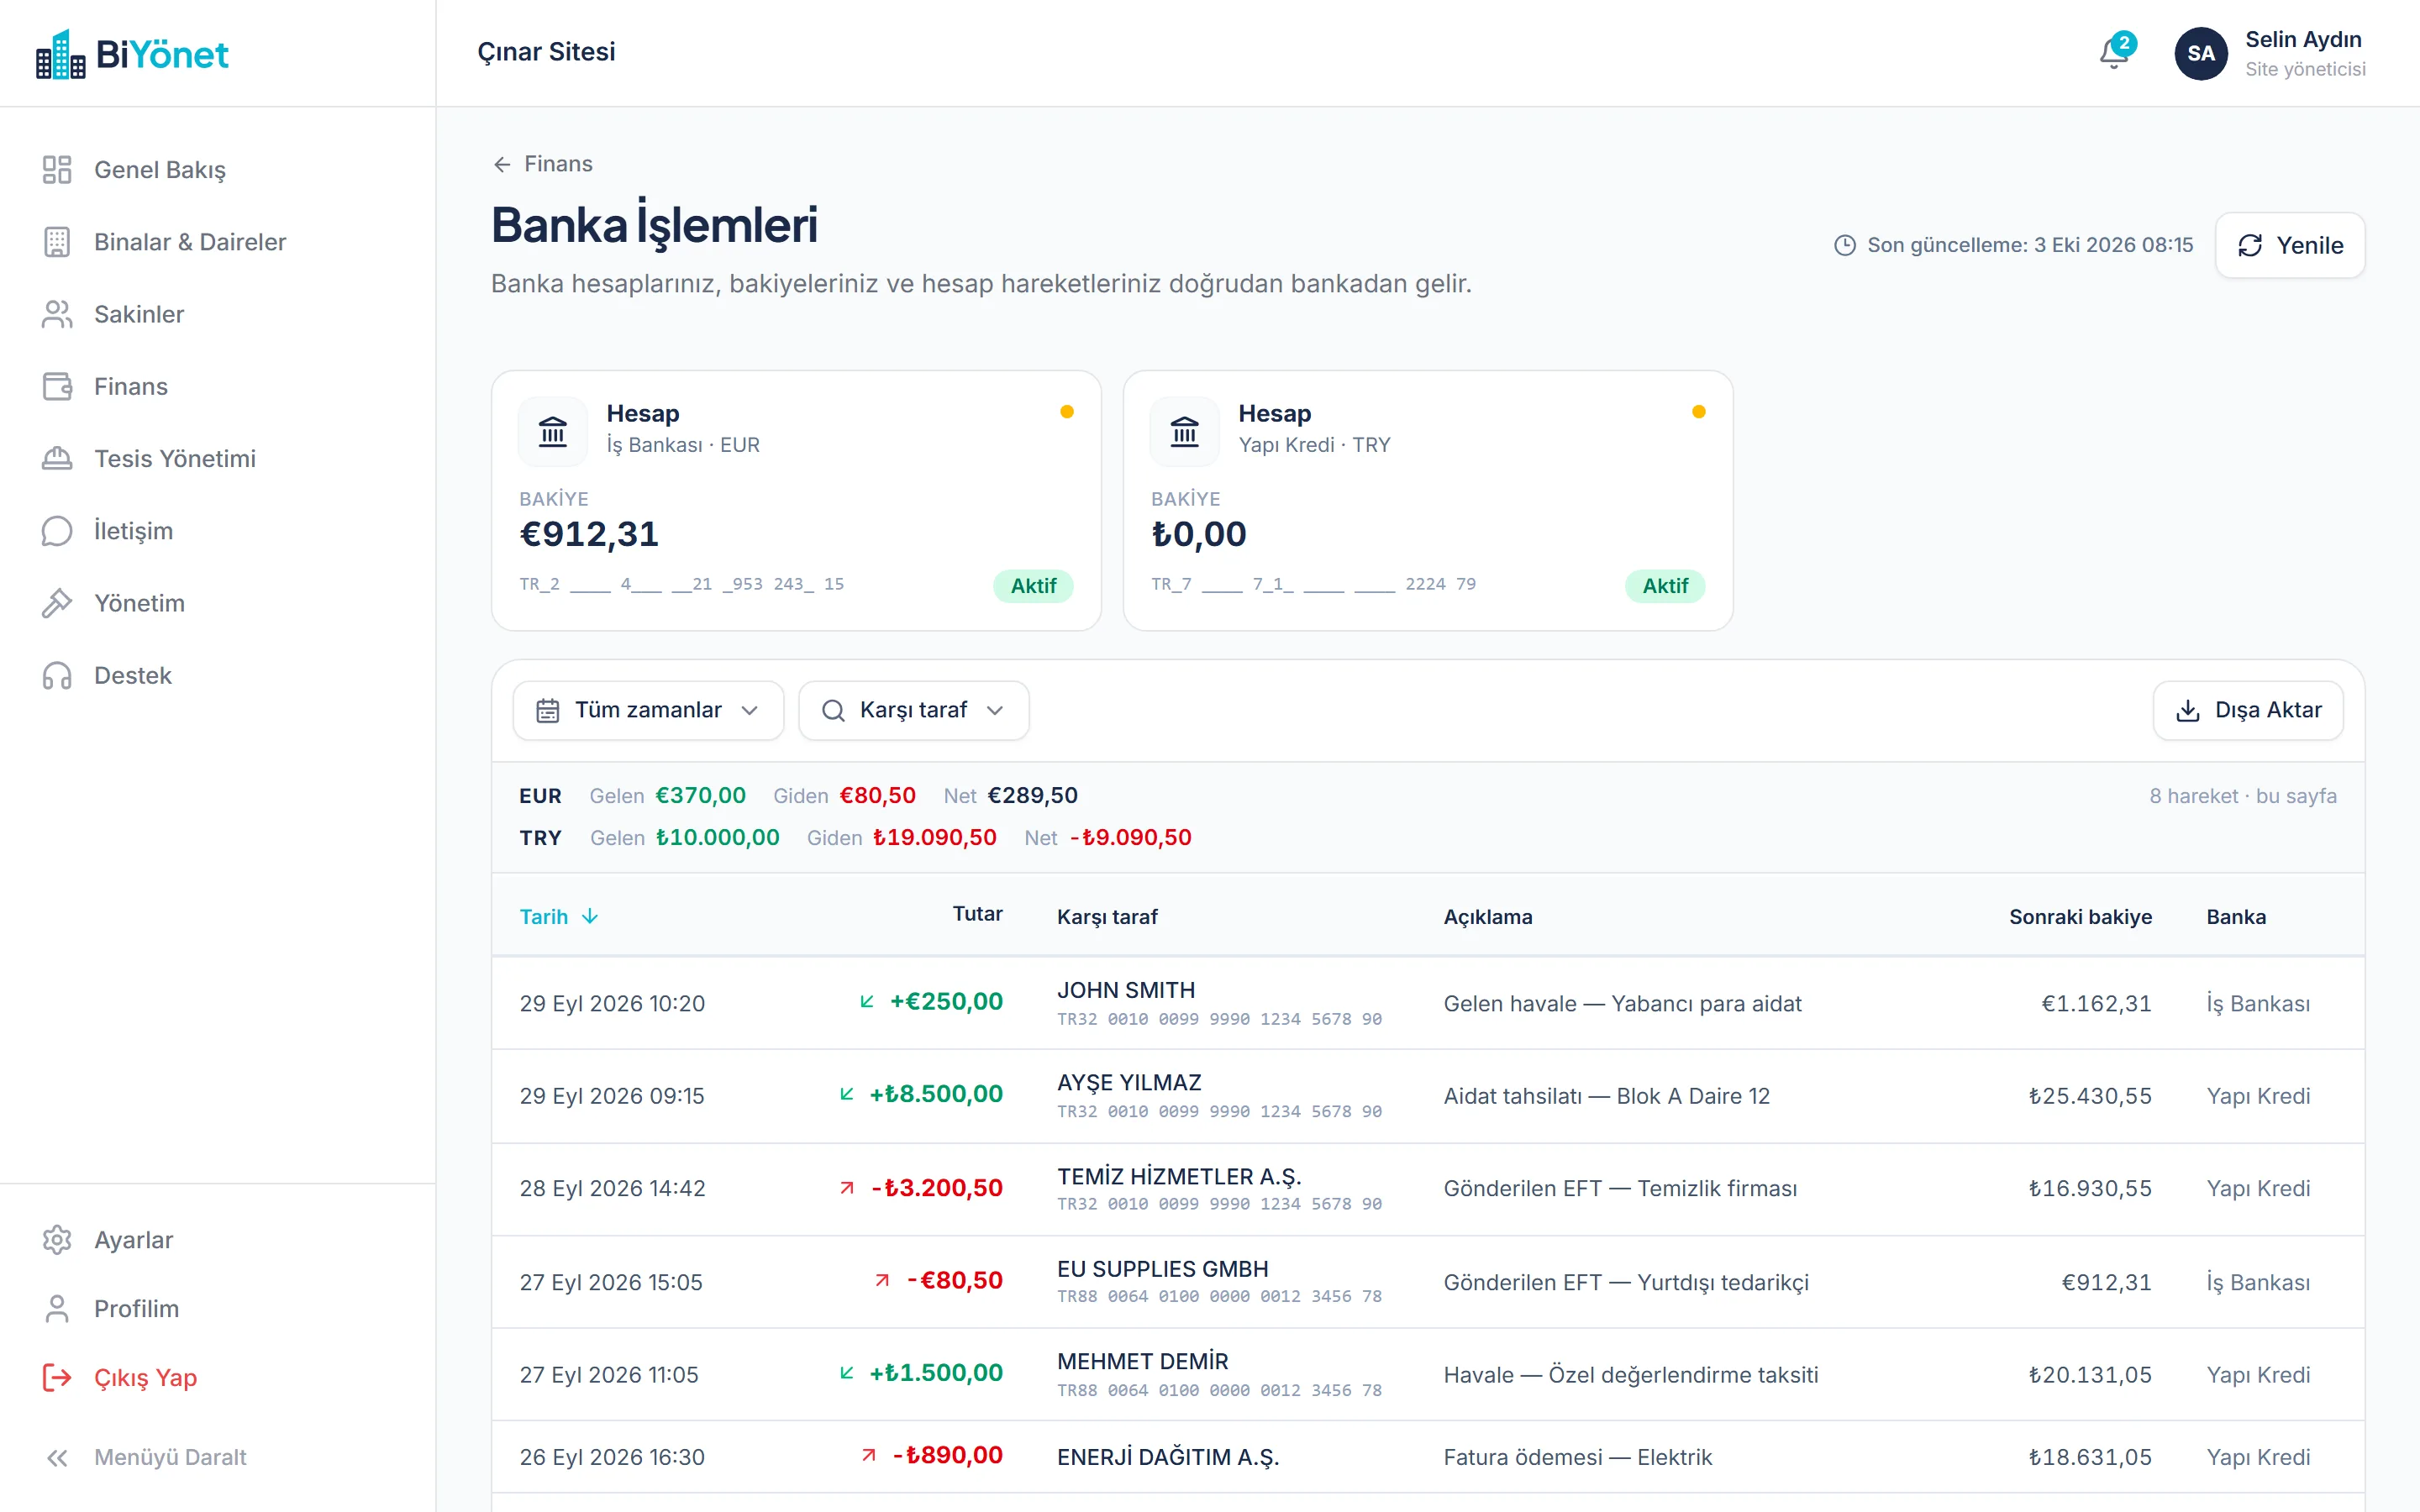
Task: Select the İş Bankası account balance €912,31
Action: coord(589,534)
